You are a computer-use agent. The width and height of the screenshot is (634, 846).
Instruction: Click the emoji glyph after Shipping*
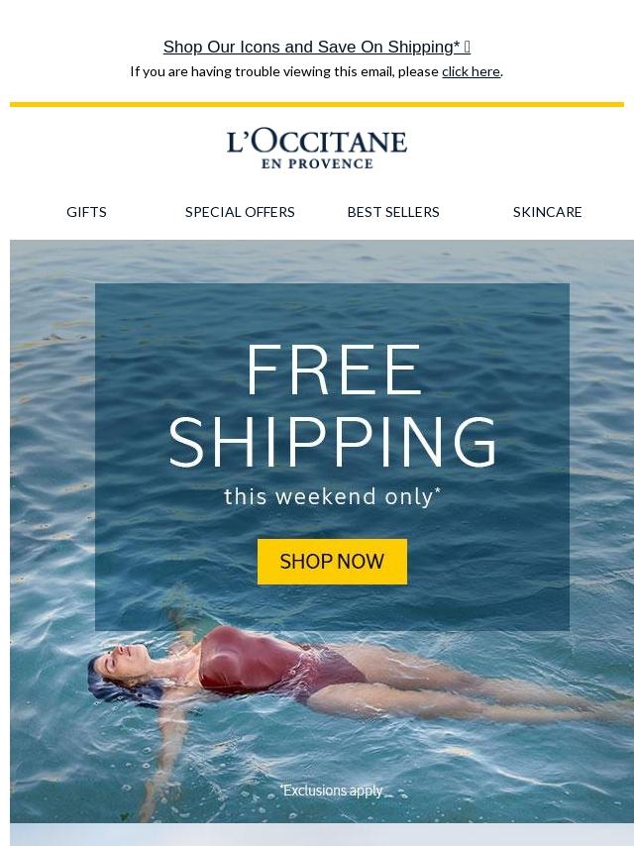point(467,47)
